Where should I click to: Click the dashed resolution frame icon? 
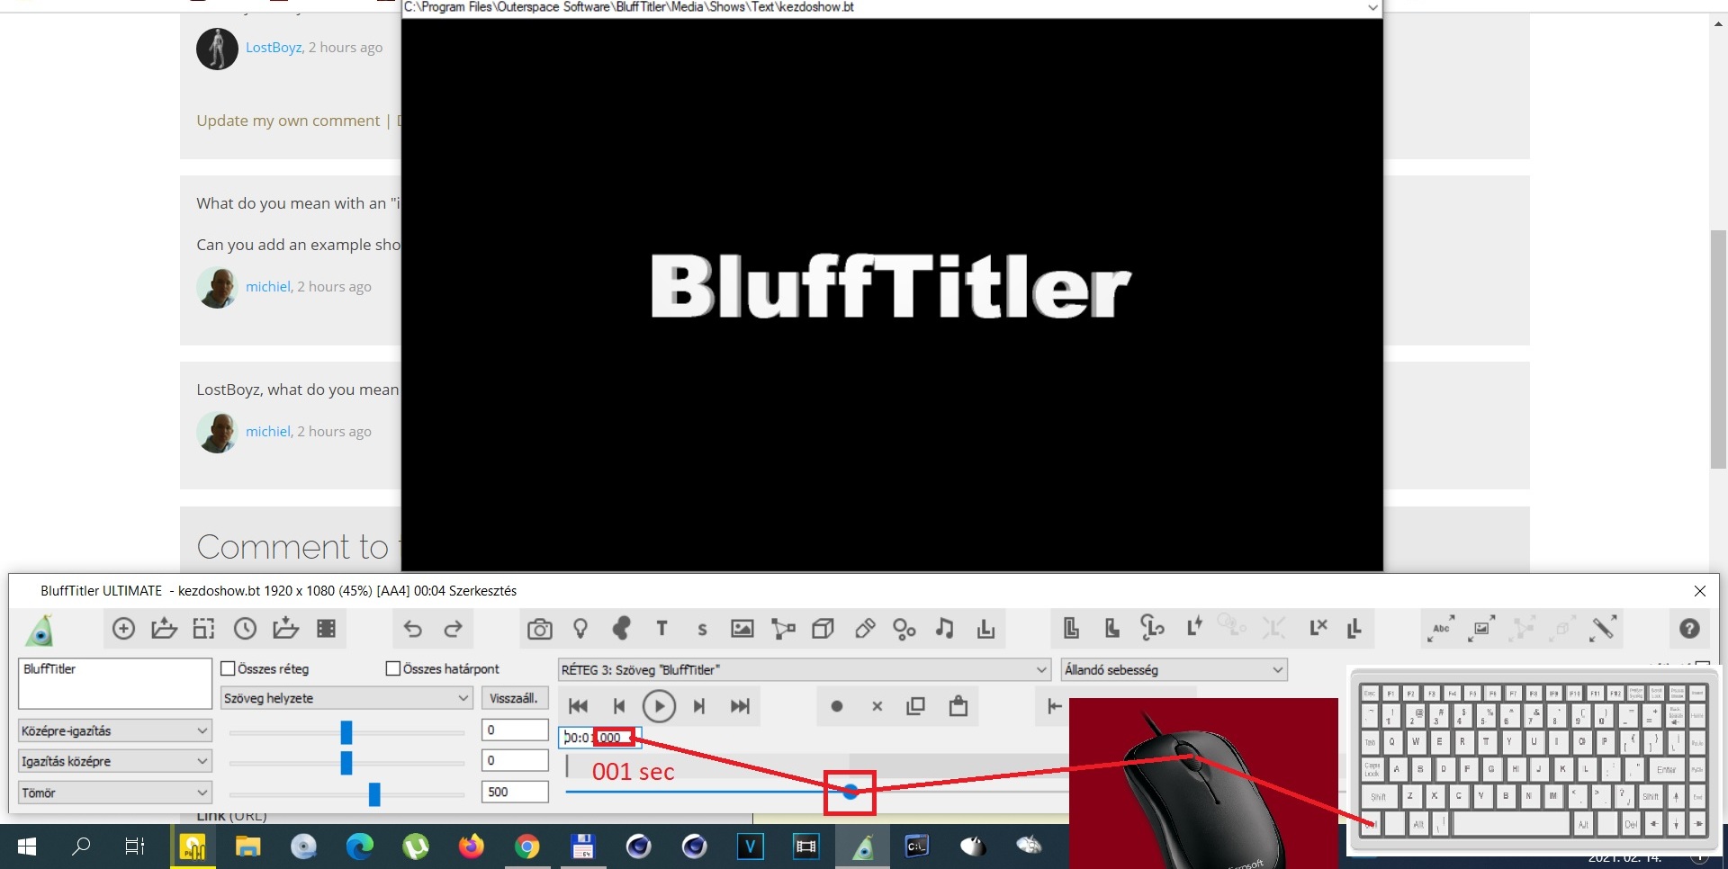point(204,629)
